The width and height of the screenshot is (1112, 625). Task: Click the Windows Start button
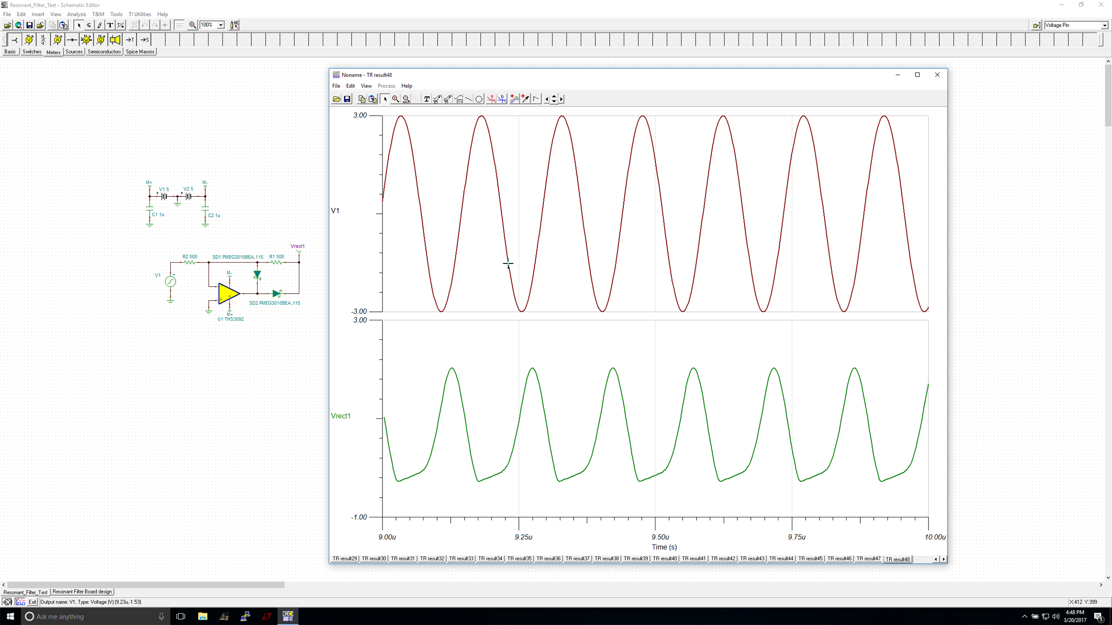coord(10,616)
